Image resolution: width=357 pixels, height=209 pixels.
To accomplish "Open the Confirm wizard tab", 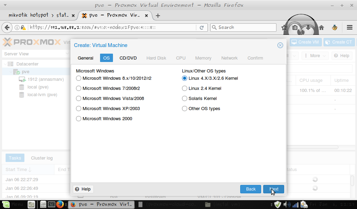I will click(x=255, y=58).
